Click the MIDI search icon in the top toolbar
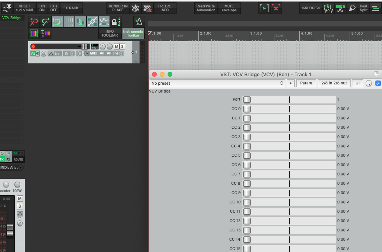 tap(7, 8)
